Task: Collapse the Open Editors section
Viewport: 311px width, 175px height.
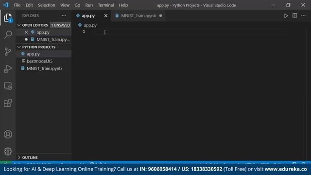Action: (19, 25)
